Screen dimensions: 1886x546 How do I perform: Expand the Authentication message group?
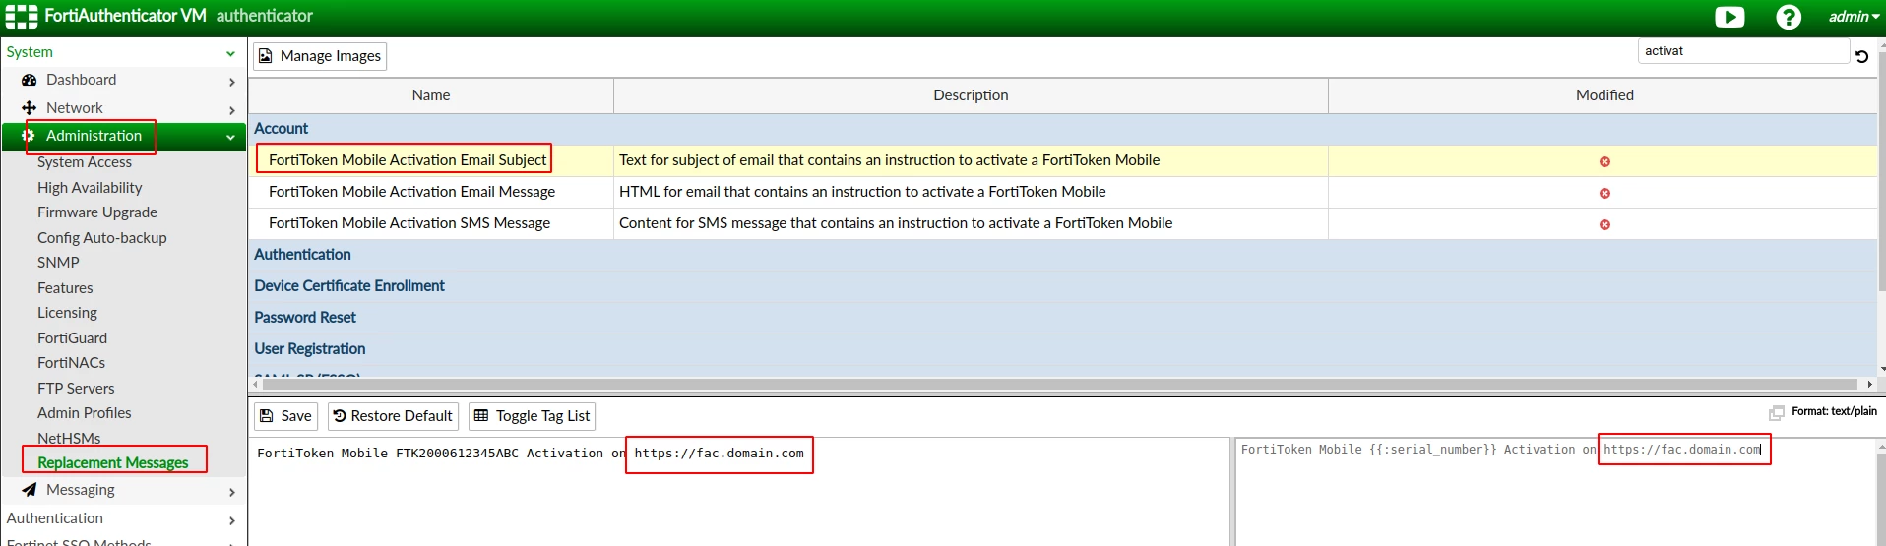point(302,255)
